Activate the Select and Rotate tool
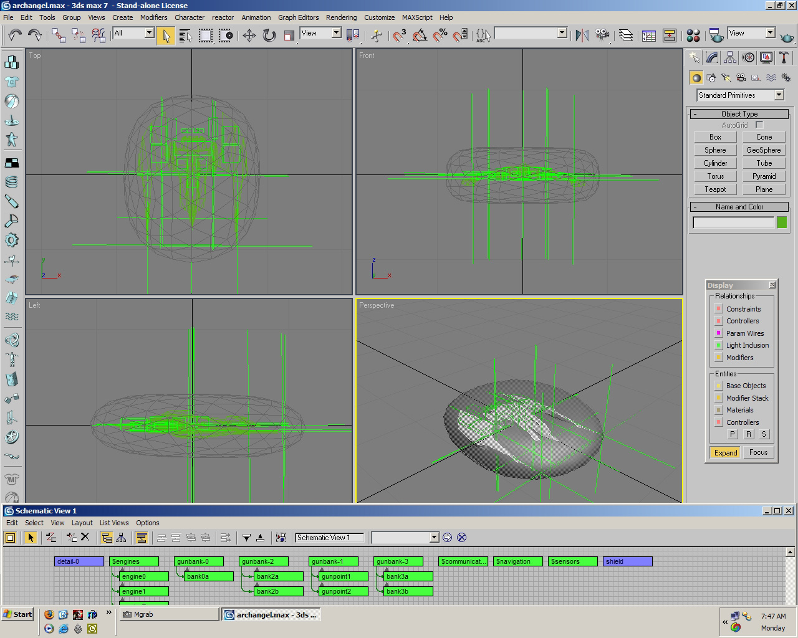The width and height of the screenshot is (798, 638). click(269, 36)
